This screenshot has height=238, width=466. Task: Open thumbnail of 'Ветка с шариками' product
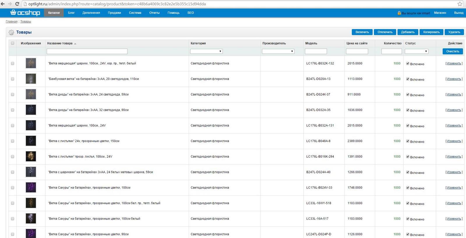click(x=31, y=172)
